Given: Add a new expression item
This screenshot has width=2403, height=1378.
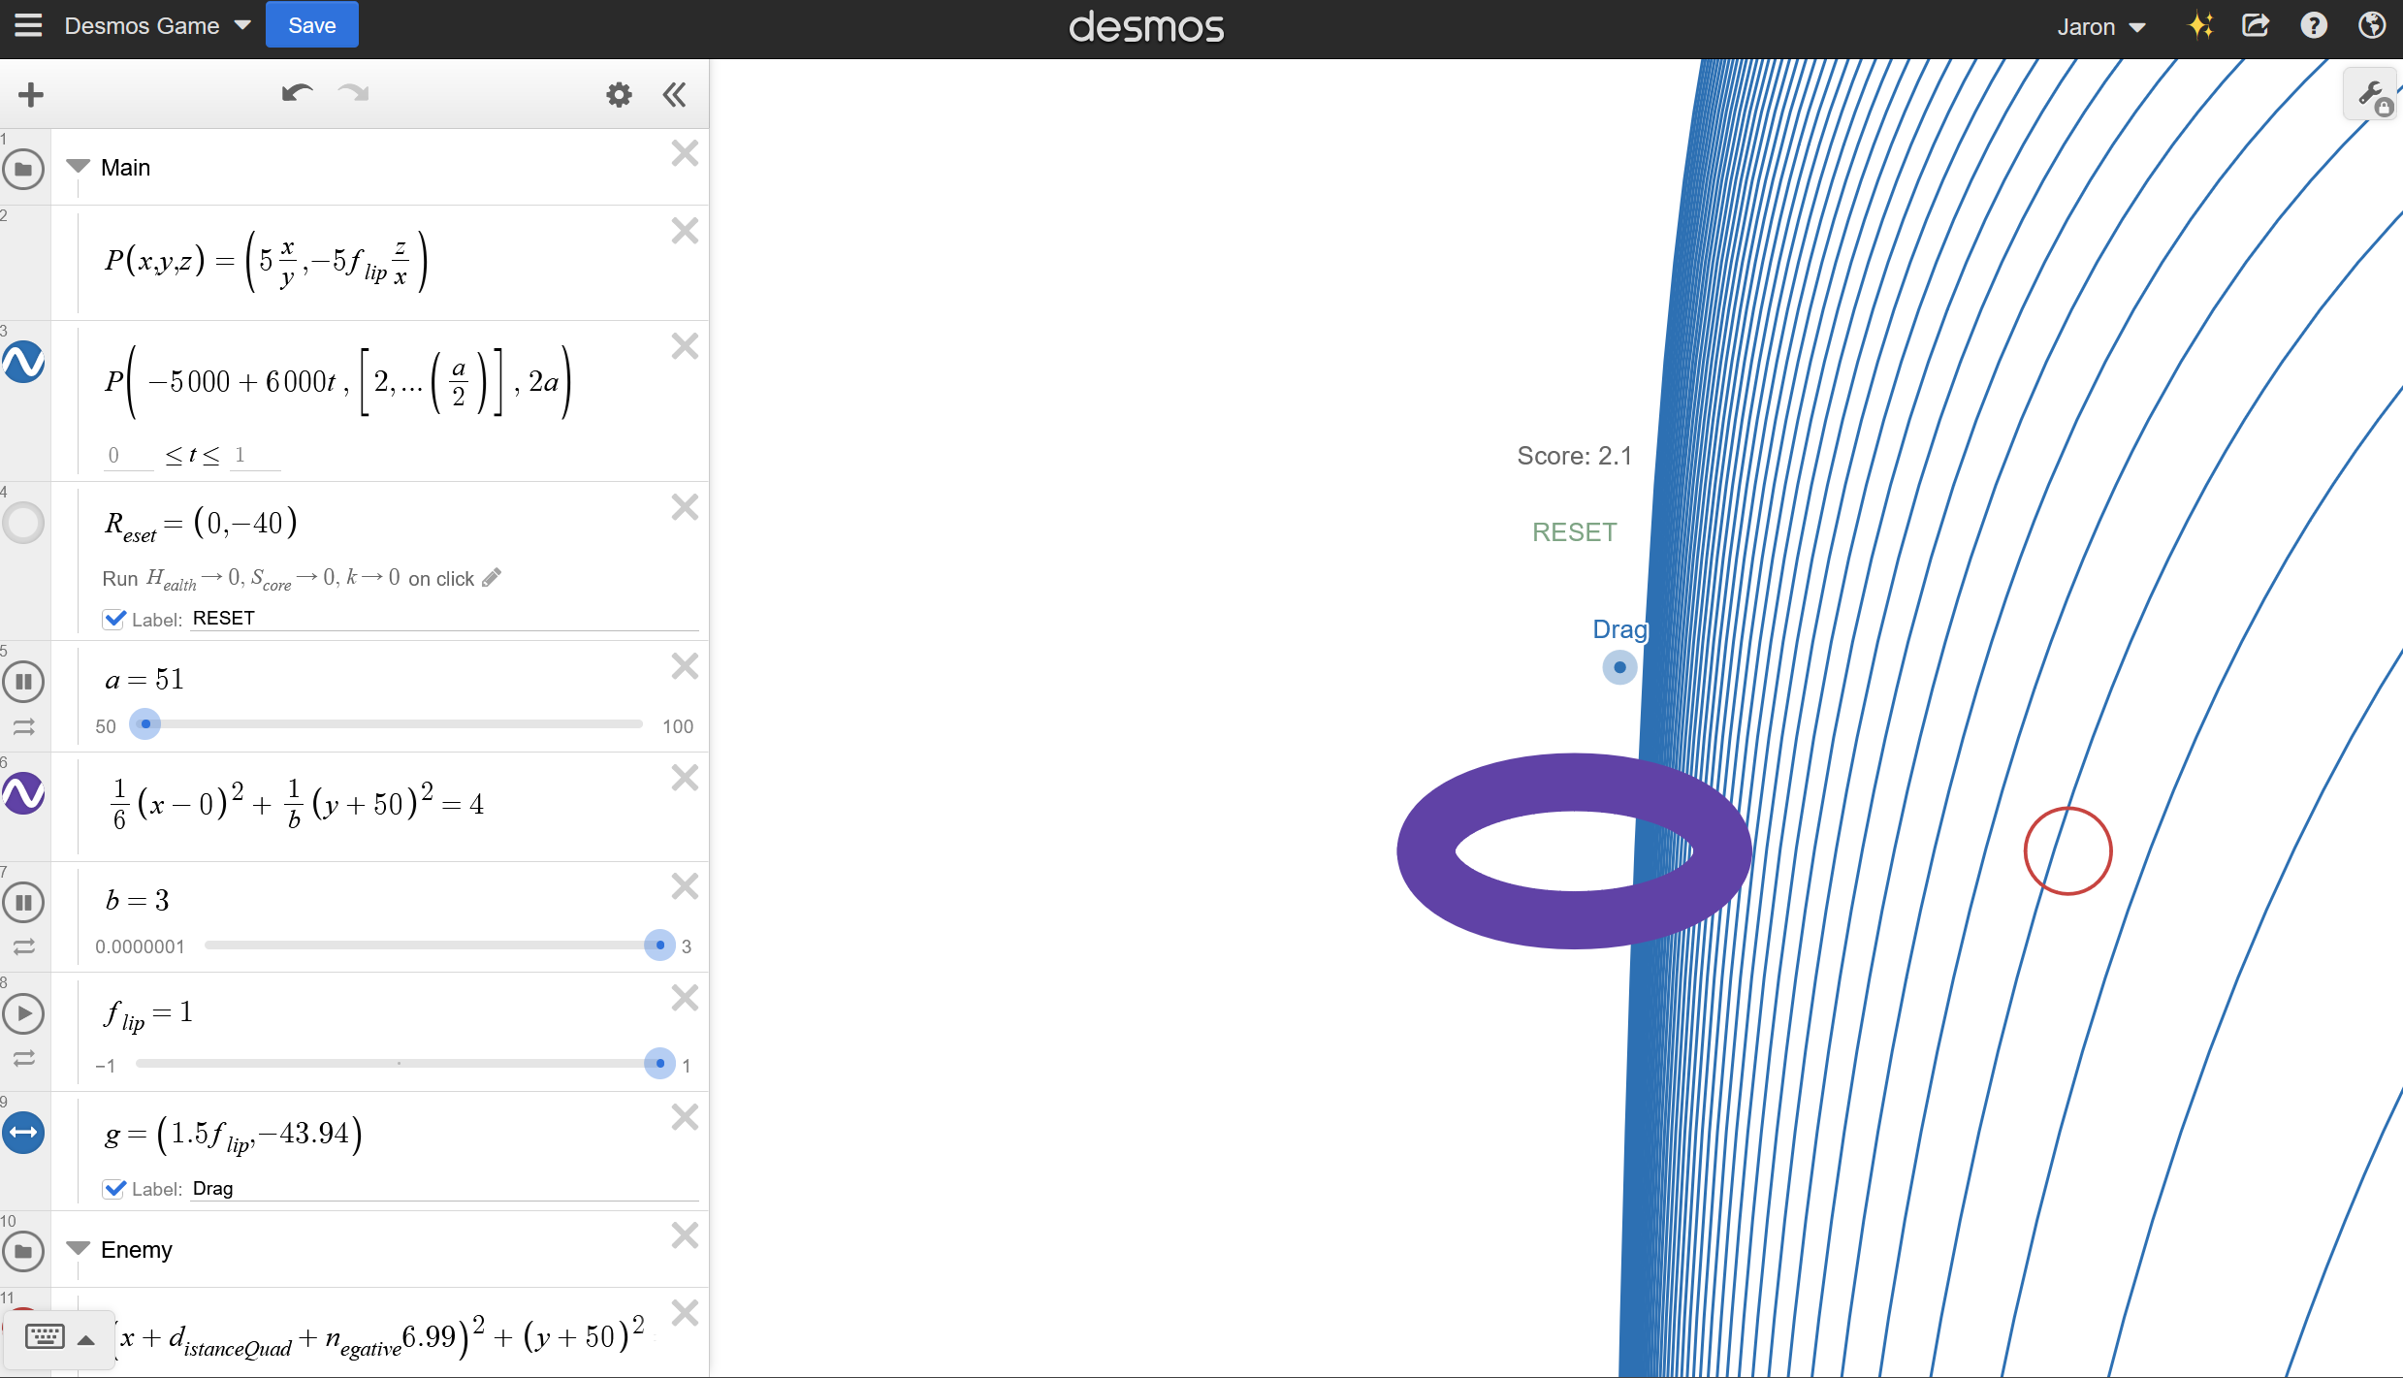Looking at the screenshot, I should pos(31,94).
